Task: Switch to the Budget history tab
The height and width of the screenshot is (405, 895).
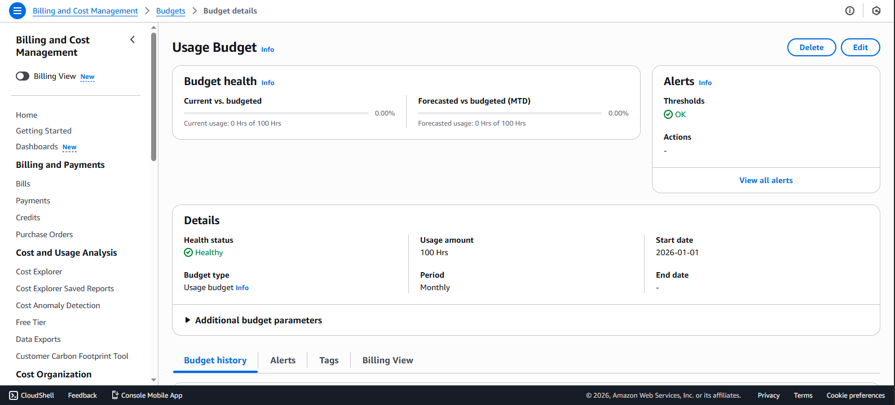Action: [215, 361]
